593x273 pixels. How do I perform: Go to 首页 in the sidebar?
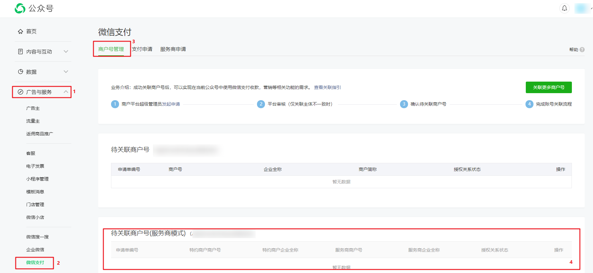[31, 31]
